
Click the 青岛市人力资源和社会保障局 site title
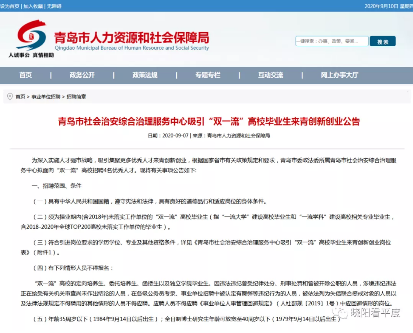(132, 38)
